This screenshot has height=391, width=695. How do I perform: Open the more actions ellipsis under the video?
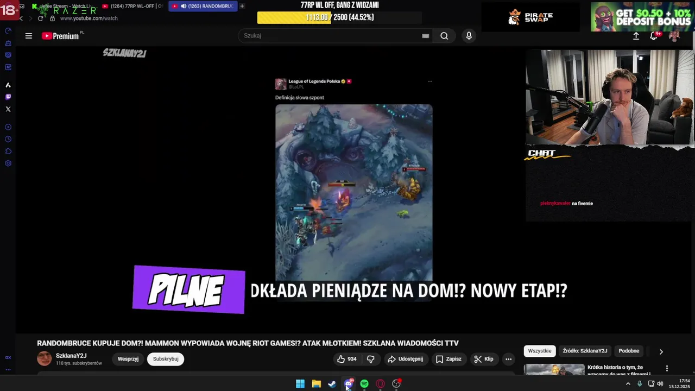[x=508, y=359]
